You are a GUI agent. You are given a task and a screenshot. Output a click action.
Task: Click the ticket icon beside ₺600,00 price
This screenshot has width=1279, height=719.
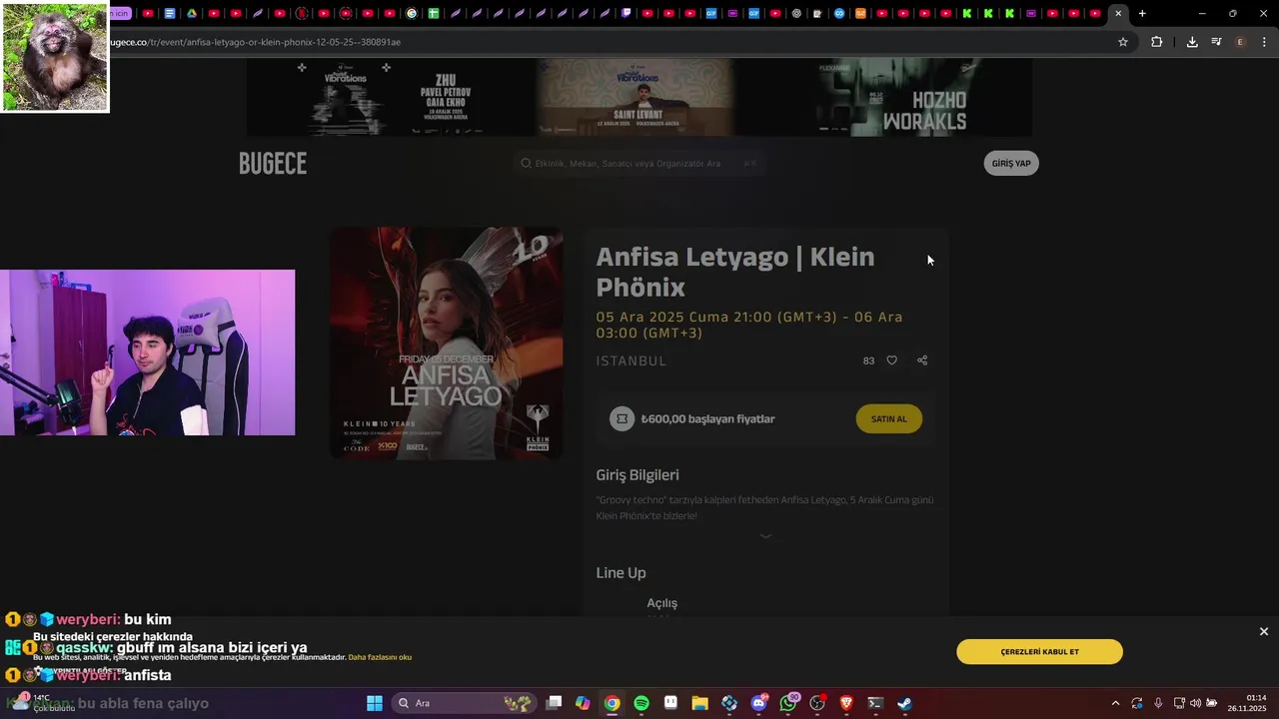[623, 418]
